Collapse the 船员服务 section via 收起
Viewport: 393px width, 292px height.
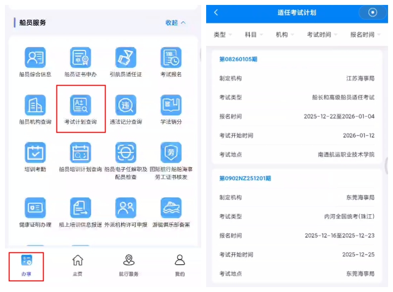pyautogui.click(x=175, y=23)
